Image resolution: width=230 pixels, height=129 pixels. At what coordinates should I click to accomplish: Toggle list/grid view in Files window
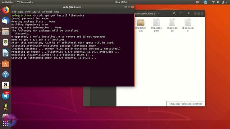[181, 14]
